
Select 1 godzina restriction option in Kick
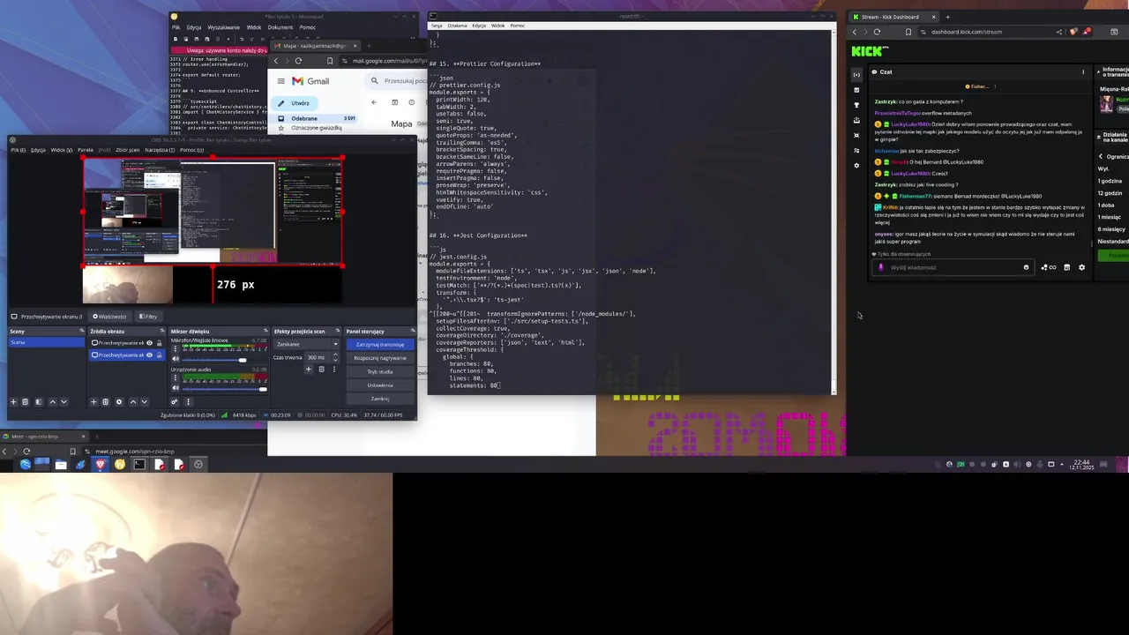[x=1110, y=181]
